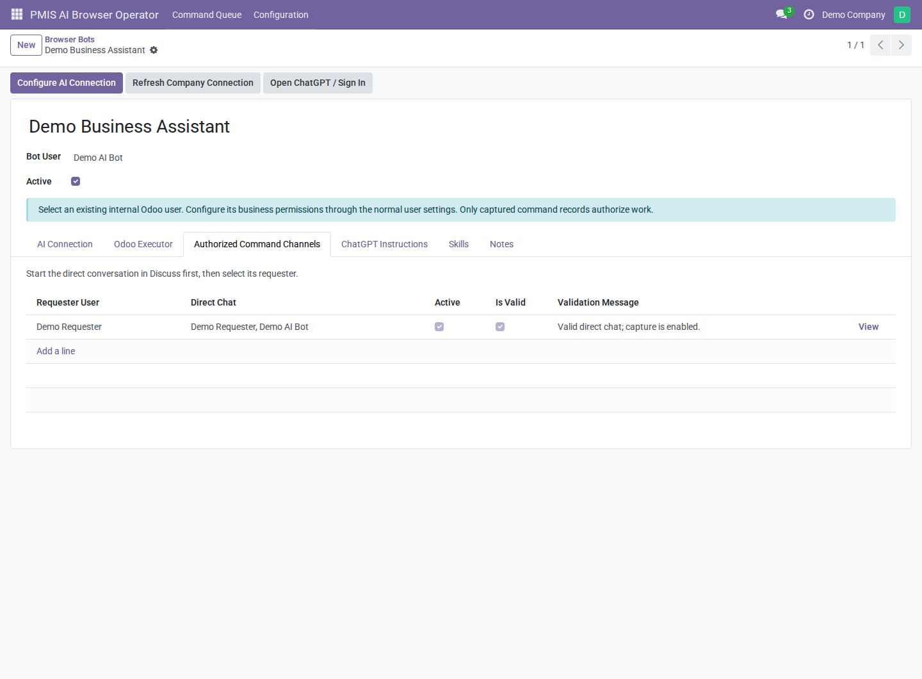
Task: Click the View link in Demo Requester row
Action: pyautogui.click(x=868, y=327)
